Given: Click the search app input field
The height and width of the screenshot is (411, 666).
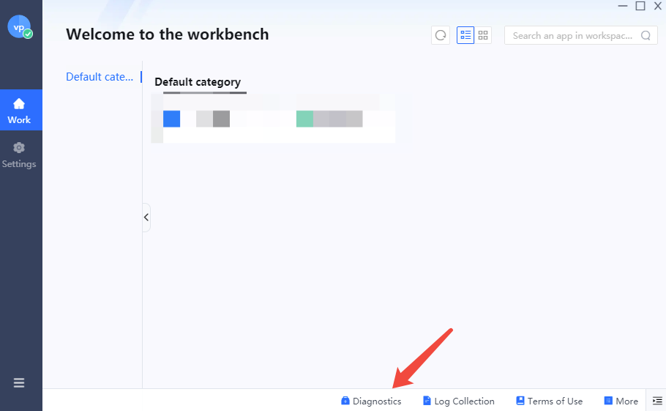Looking at the screenshot, I should pos(572,35).
